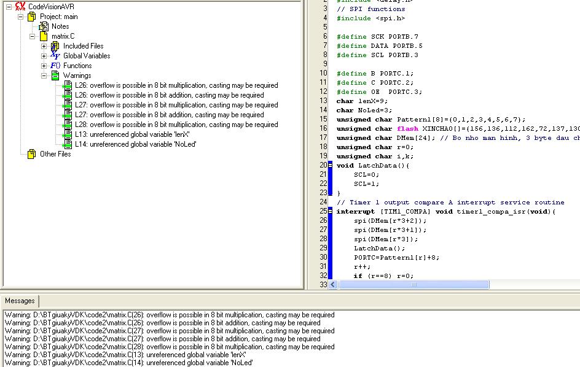The image size is (580, 367).
Task: Collapse the Warnings tree node
Action: click(x=44, y=75)
